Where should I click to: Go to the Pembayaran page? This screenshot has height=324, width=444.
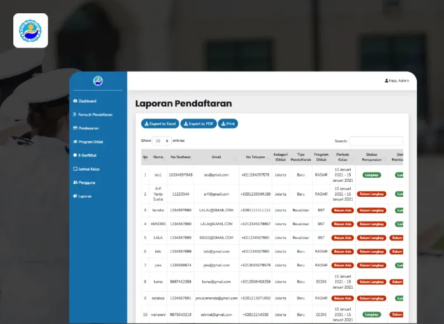click(x=86, y=128)
